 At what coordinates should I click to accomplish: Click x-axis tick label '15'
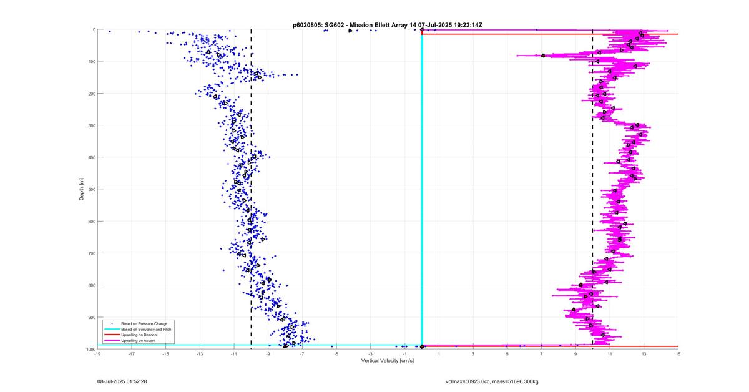678,354
